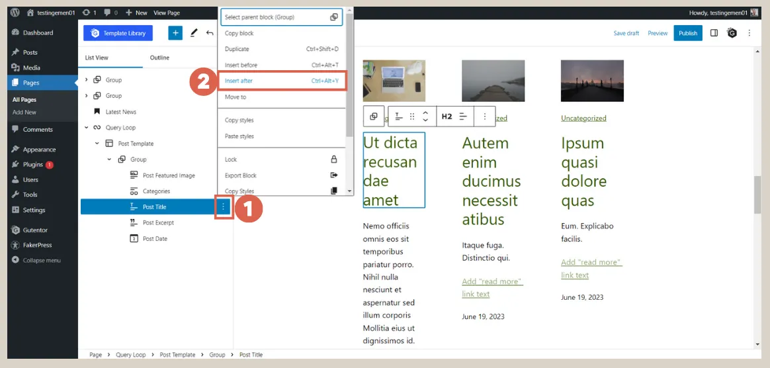The image size is (770, 368).
Task: Click the Gutentor G icon in header
Action: point(732,33)
